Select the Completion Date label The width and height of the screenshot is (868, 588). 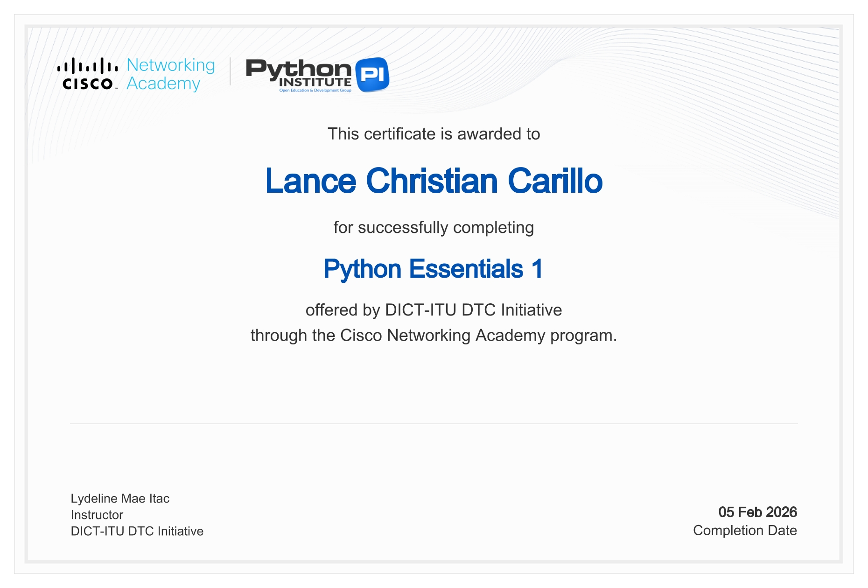point(745,530)
